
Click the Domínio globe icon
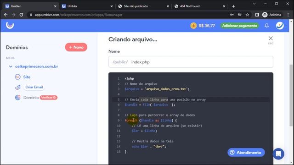(18, 98)
